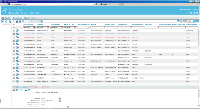The height and width of the screenshot is (109, 200).
Task: Check the OIGNIES row checkbox
Action: tap(14, 51)
